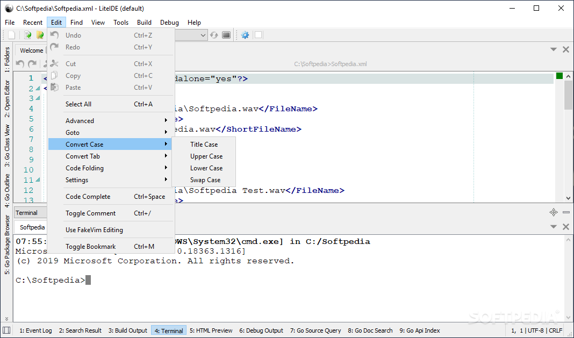Viewport: 574px width, 338px height.
Task: Show the 3: Build Output pane
Action: (x=128, y=330)
